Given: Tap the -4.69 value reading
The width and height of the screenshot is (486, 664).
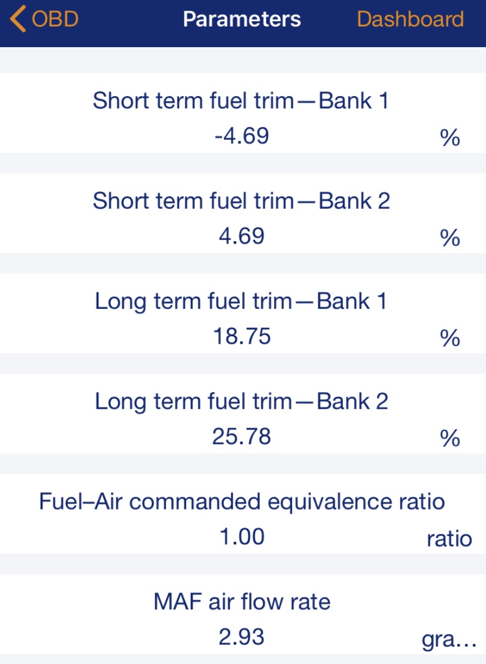Looking at the screenshot, I should tap(242, 136).
